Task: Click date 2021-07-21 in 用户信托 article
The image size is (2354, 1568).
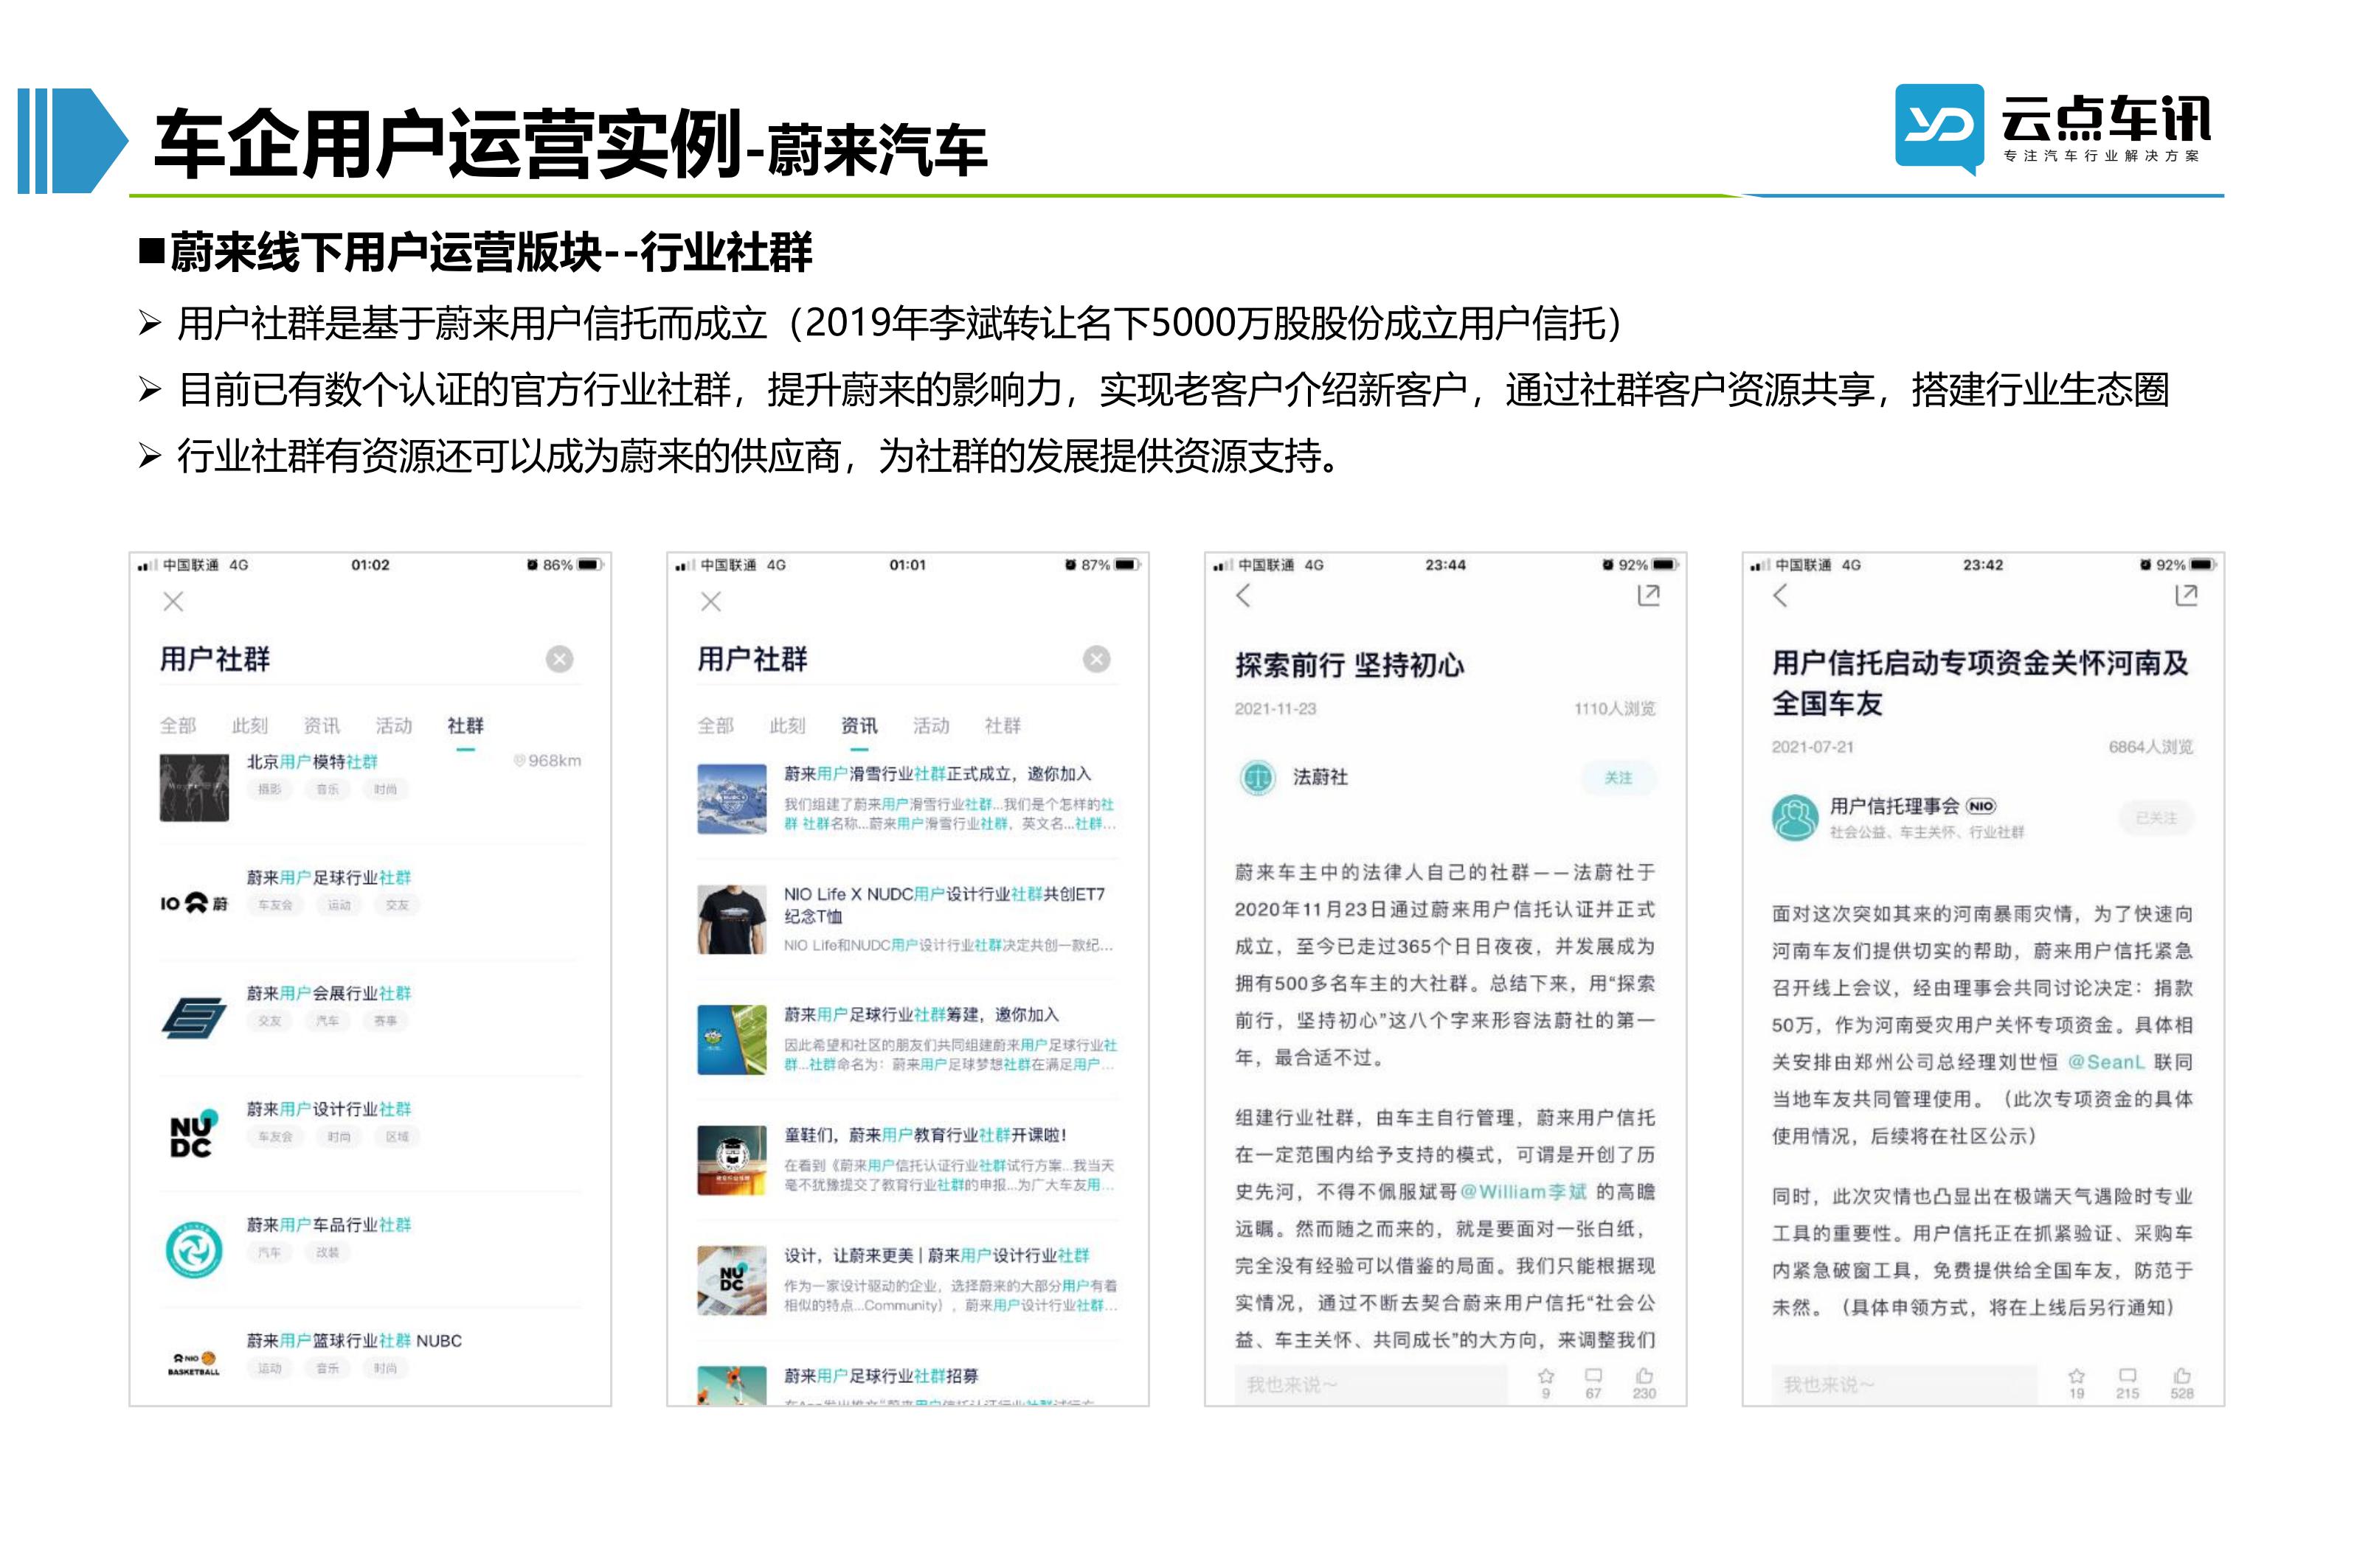Action: pyautogui.click(x=1813, y=747)
